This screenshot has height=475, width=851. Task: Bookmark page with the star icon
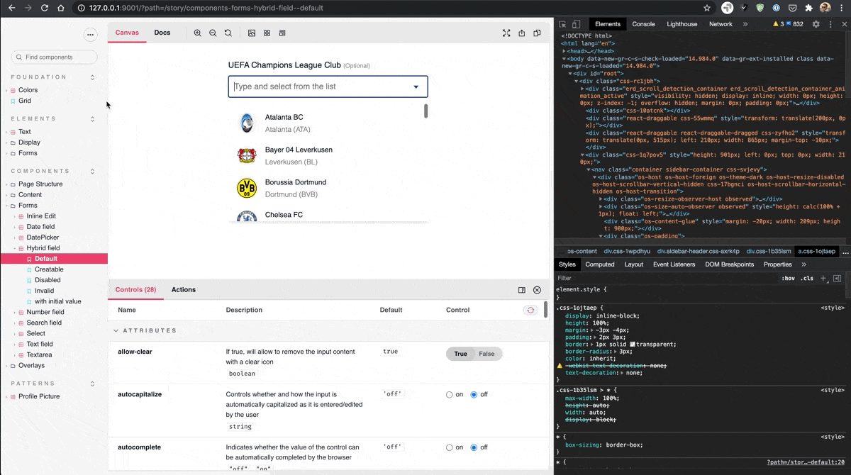click(707, 8)
